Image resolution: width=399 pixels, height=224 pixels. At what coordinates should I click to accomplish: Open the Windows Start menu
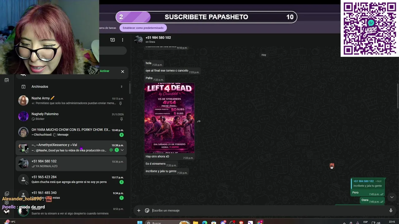click(x=140, y=223)
